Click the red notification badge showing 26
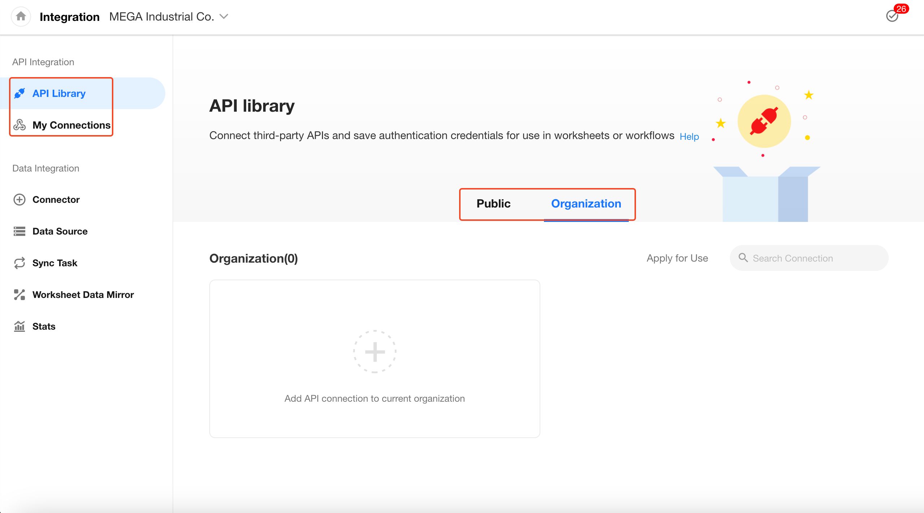Screen dimensions: 924x513 [x=901, y=9]
